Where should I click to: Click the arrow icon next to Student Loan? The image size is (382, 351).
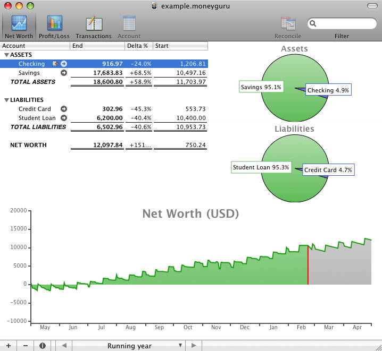coord(64,118)
